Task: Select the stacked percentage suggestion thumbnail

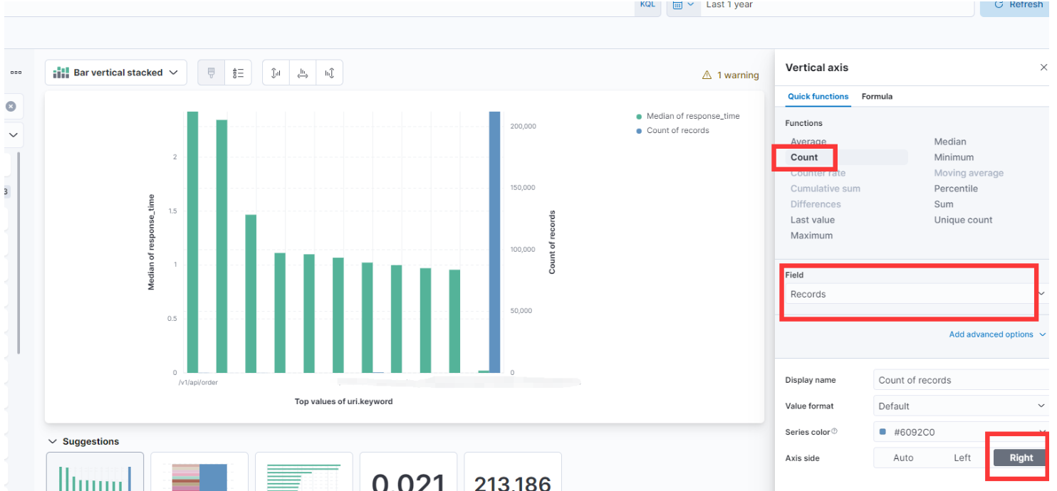Action: (x=199, y=472)
